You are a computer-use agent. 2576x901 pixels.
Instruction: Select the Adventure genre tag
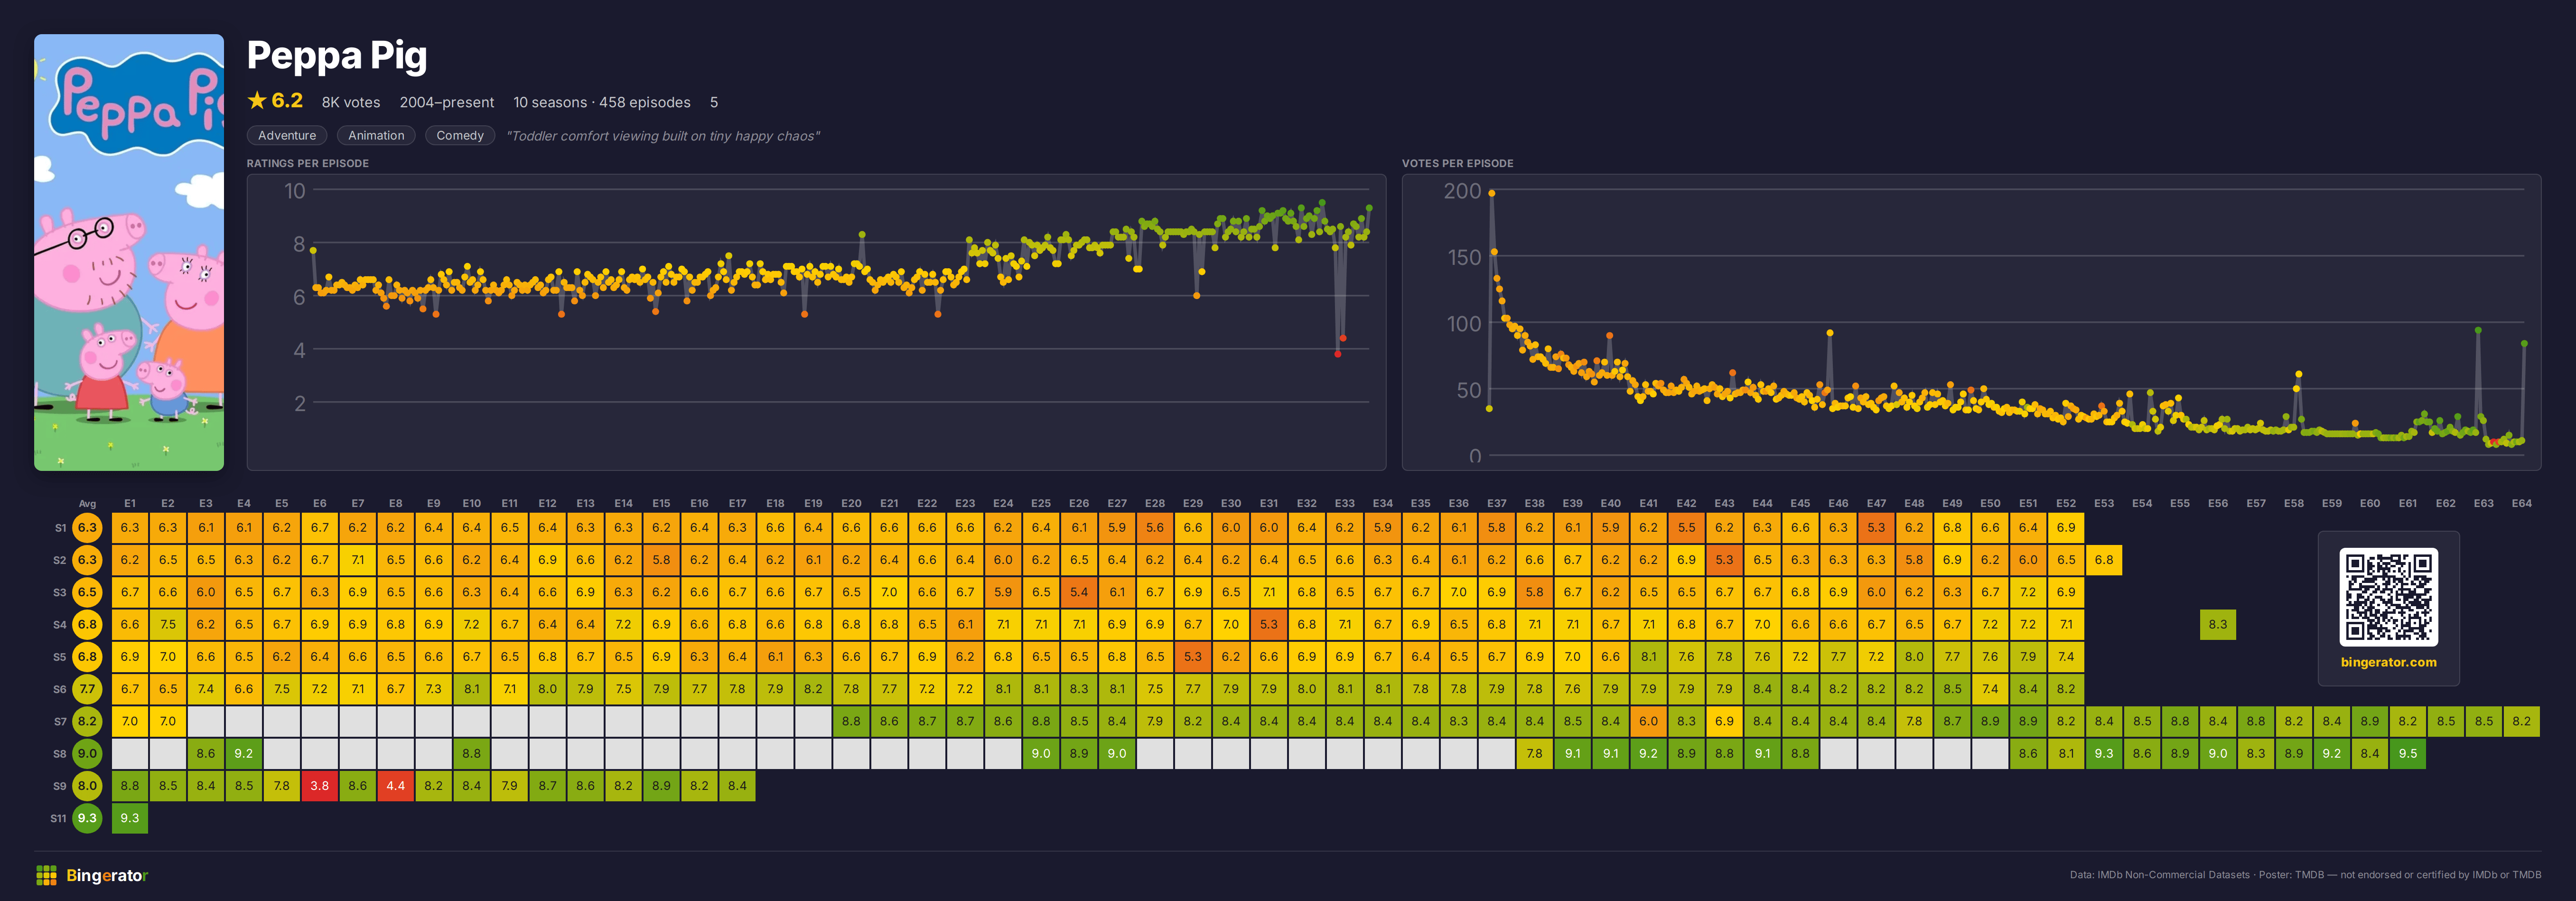point(287,135)
